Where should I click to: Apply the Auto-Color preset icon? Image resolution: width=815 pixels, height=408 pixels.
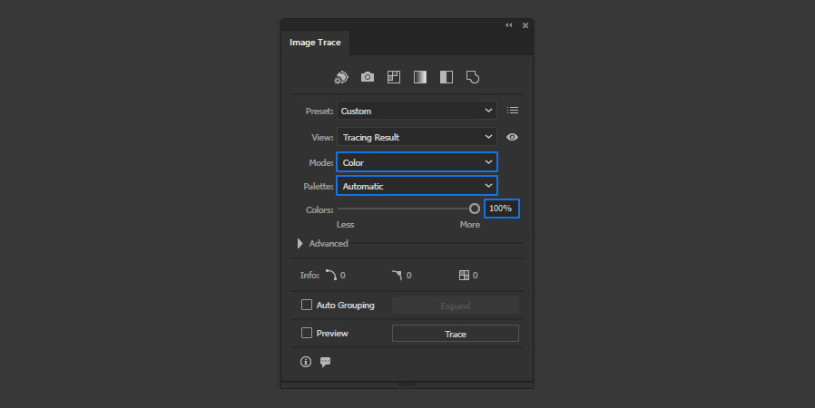click(341, 77)
